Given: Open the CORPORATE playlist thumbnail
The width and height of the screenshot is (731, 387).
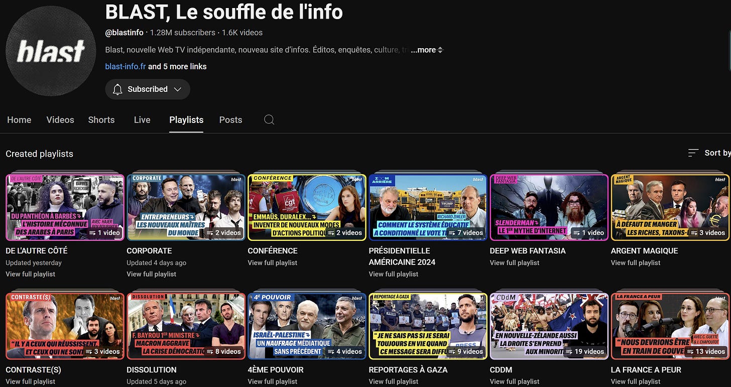Looking at the screenshot, I should click(186, 207).
